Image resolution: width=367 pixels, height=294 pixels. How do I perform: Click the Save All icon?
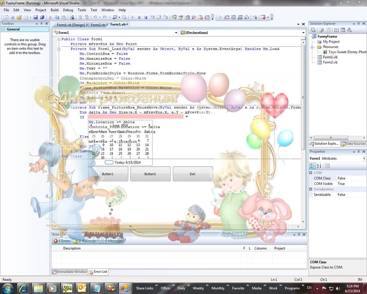(x=42, y=17)
